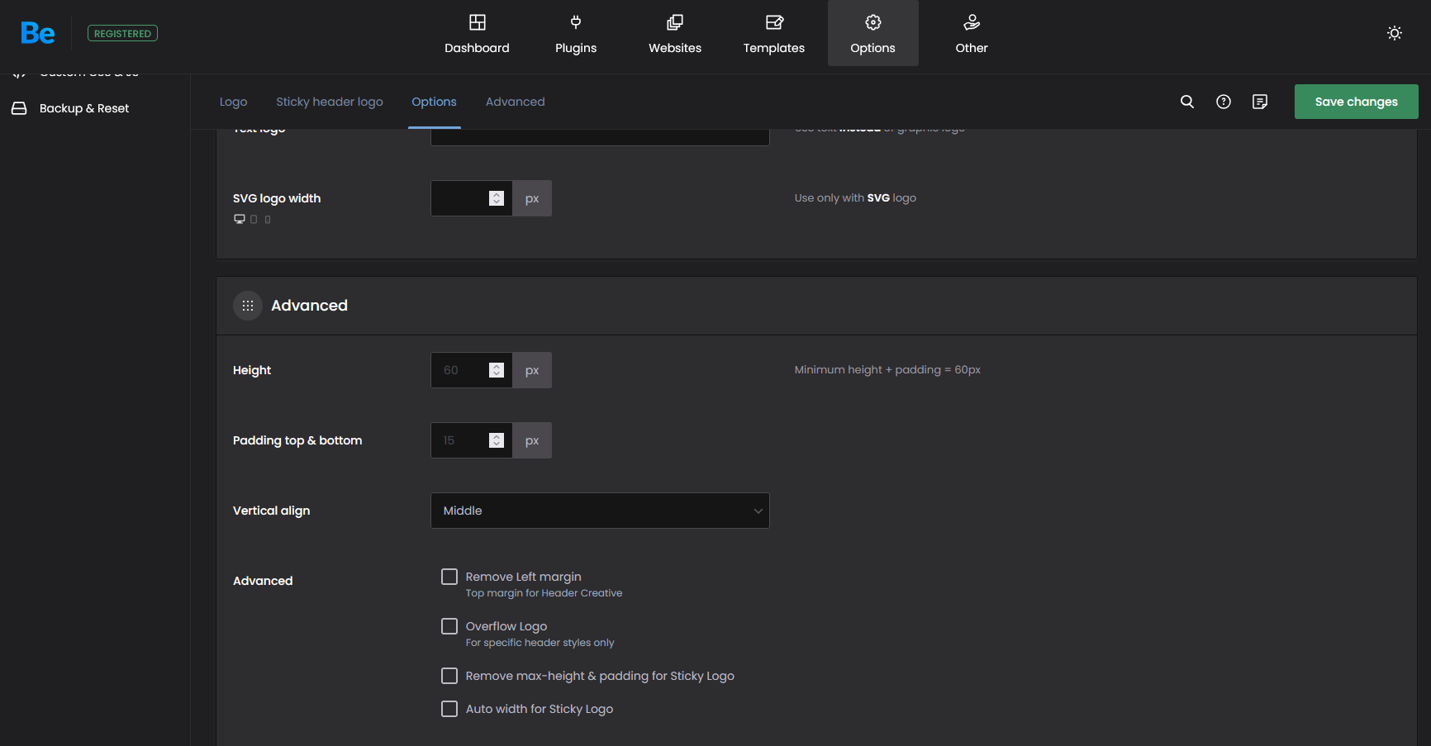This screenshot has width=1431, height=746.
Task: Click the Save changes button
Action: pos(1356,102)
